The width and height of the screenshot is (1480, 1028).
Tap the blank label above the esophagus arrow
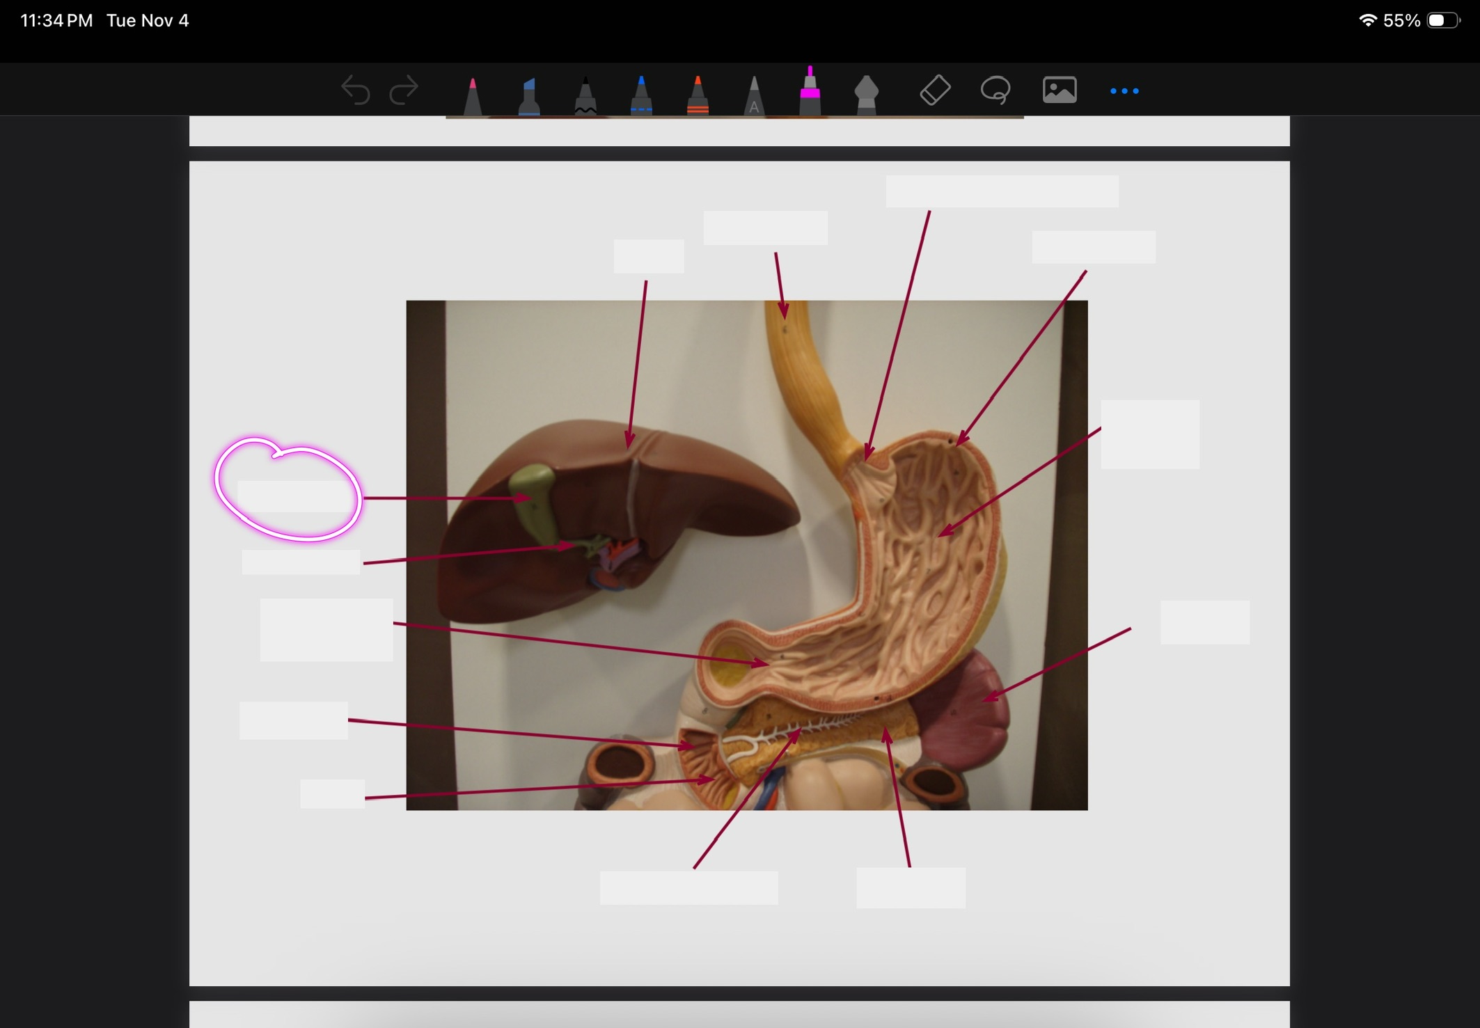[x=765, y=228]
